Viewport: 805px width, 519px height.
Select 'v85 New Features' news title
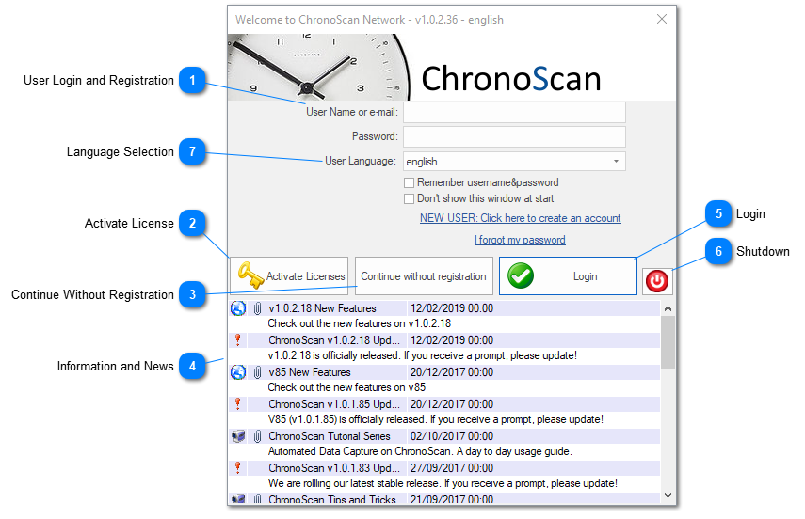click(x=310, y=372)
